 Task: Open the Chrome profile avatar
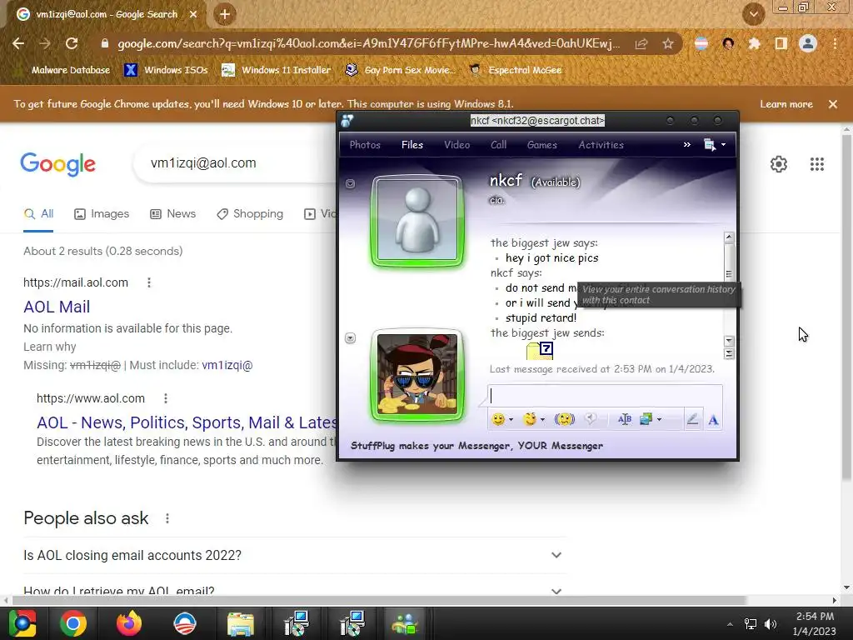click(x=808, y=43)
